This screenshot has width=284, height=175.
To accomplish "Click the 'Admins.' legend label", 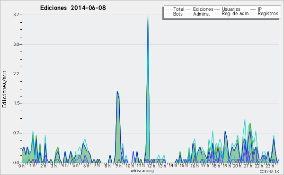I will (202, 14).
